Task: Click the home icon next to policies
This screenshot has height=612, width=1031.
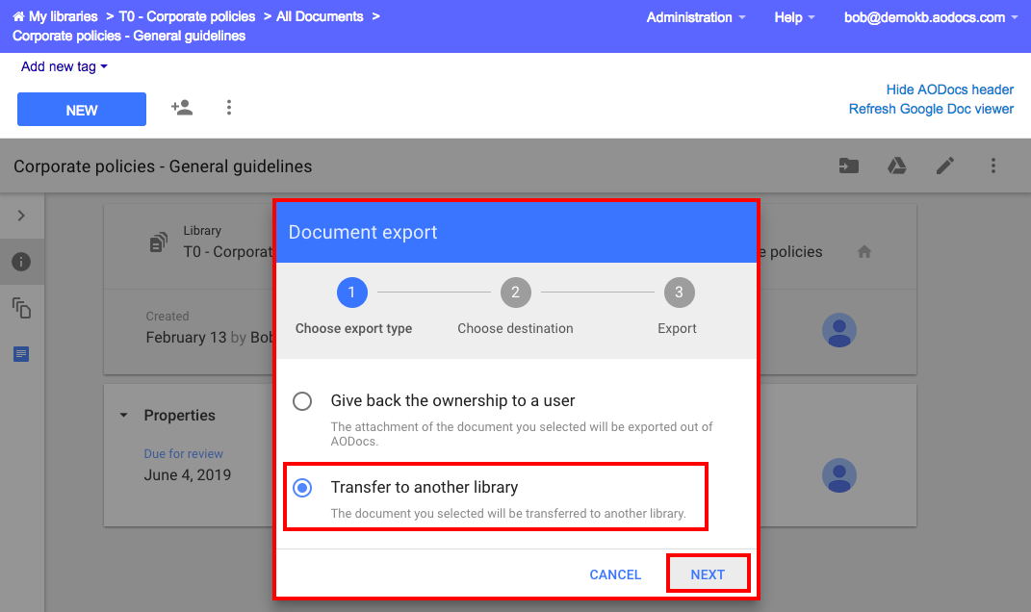Action: 864,252
